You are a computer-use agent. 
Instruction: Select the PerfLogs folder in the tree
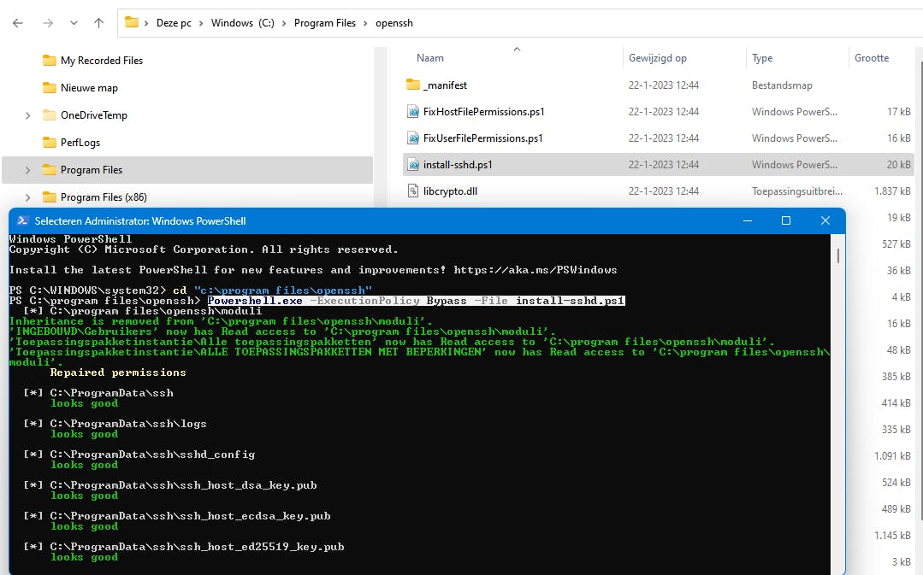coord(80,143)
